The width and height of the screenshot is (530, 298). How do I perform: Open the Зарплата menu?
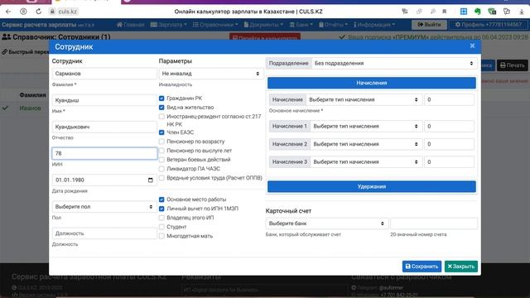pyautogui.click(x=168, y=25)
